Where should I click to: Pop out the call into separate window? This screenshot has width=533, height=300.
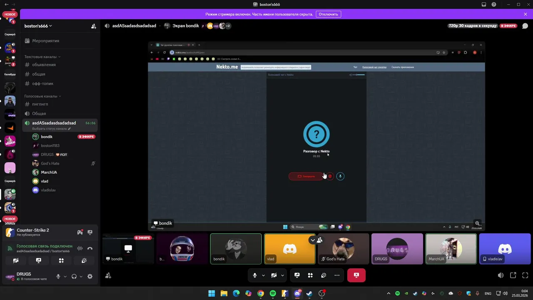(x=513, y=275)
